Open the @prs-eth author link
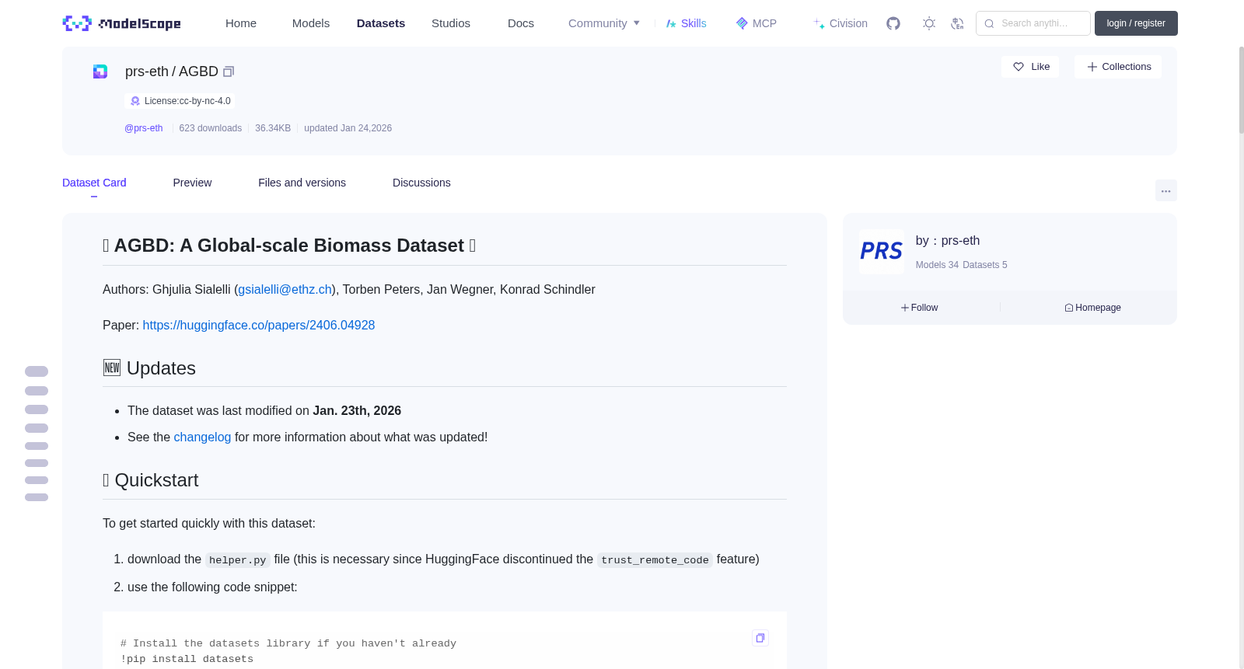 (x=144, y=128)
